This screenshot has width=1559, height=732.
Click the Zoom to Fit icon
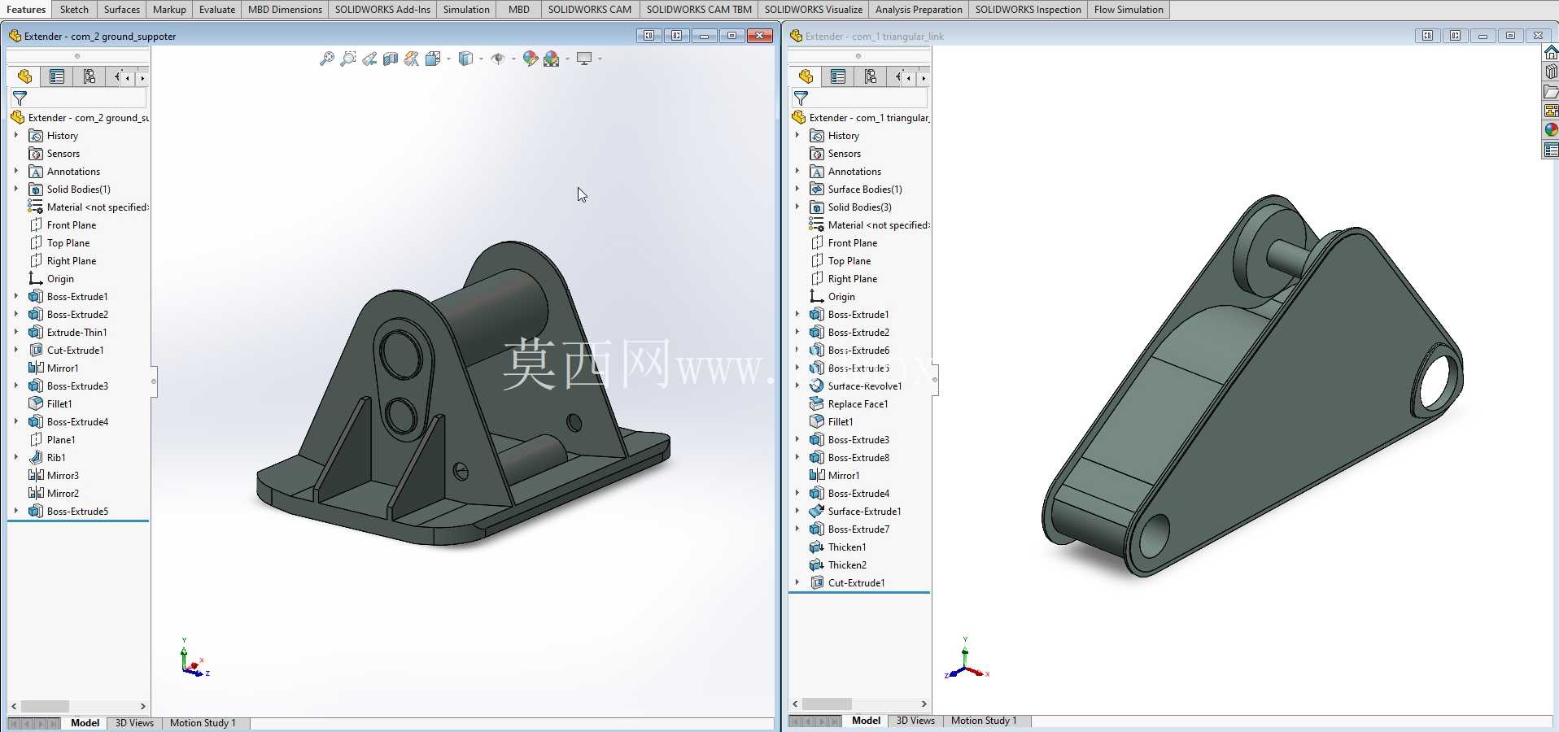coord(327,59)
